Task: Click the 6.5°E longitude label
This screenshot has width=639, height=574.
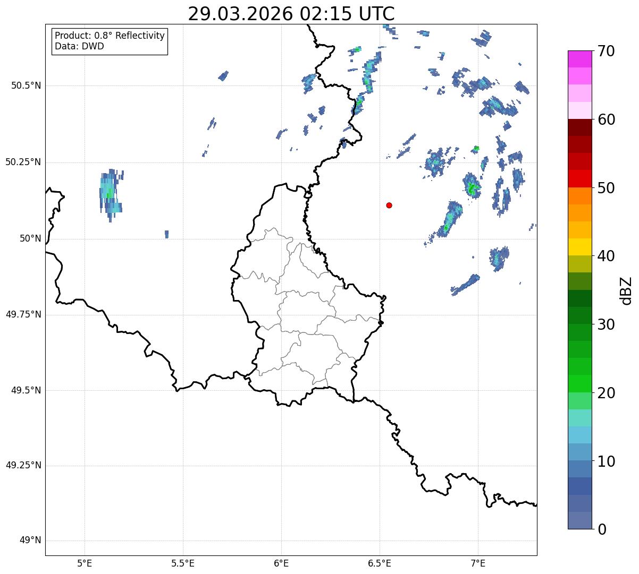Action: pos(380,563)
